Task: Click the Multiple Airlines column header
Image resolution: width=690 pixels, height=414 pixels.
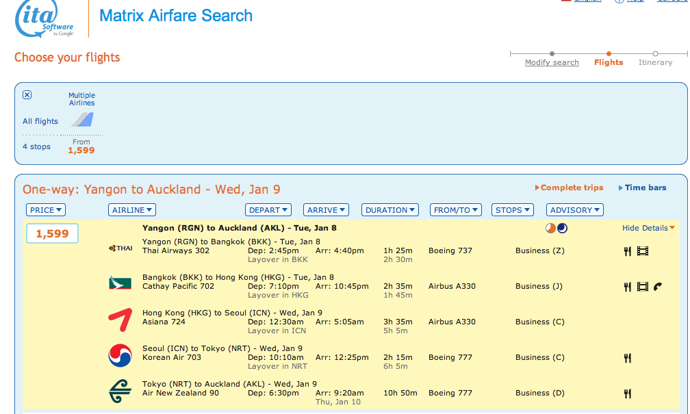Action: pyautogui.click(x=82, y=99)
